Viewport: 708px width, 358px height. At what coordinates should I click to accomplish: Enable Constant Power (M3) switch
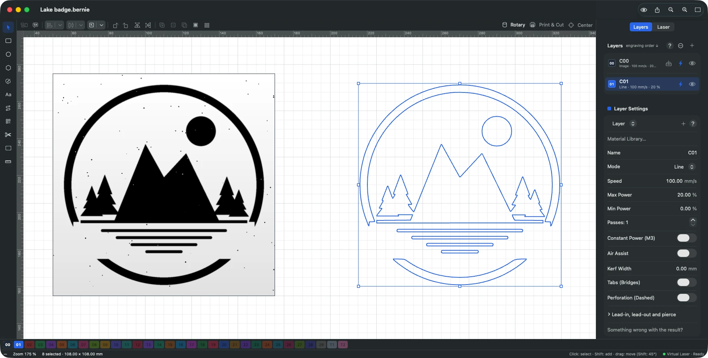click(686, 238)
